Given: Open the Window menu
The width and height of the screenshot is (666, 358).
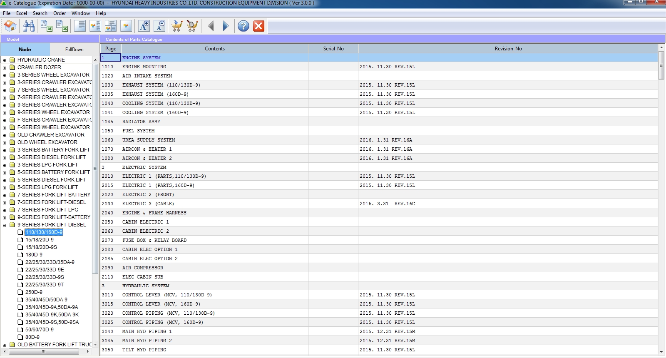Looking at the screenshot, I should [x=81, y=13].
